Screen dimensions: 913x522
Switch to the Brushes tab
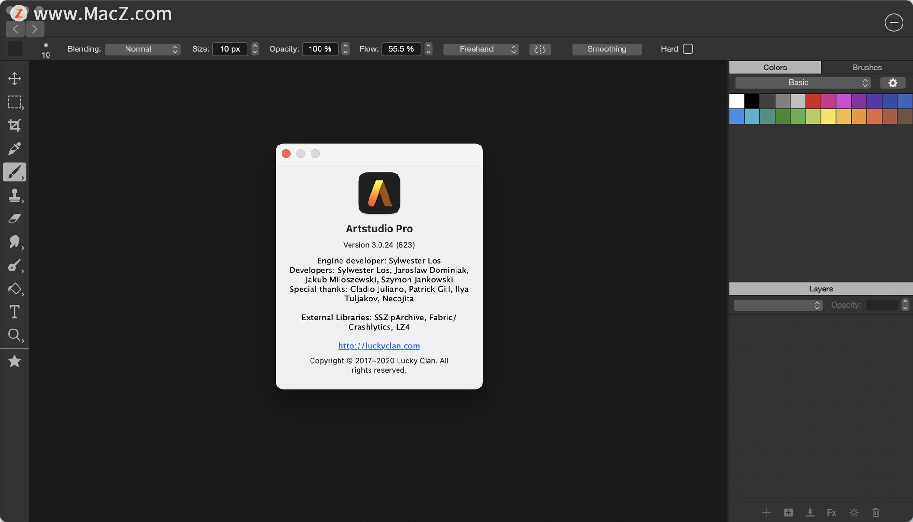point(866,68)
